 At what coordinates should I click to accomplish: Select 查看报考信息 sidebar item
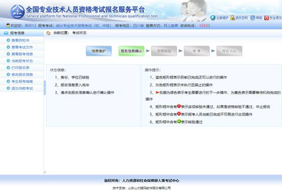pos(22,54)
